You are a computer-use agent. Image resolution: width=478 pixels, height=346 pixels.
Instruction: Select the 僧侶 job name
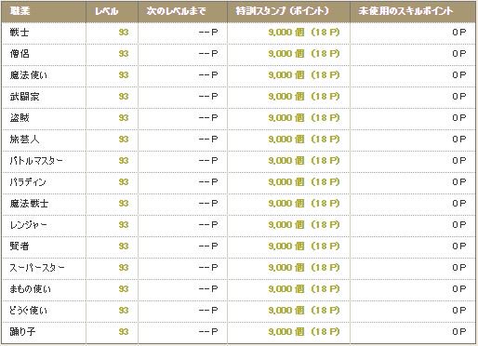click(20, 54)
